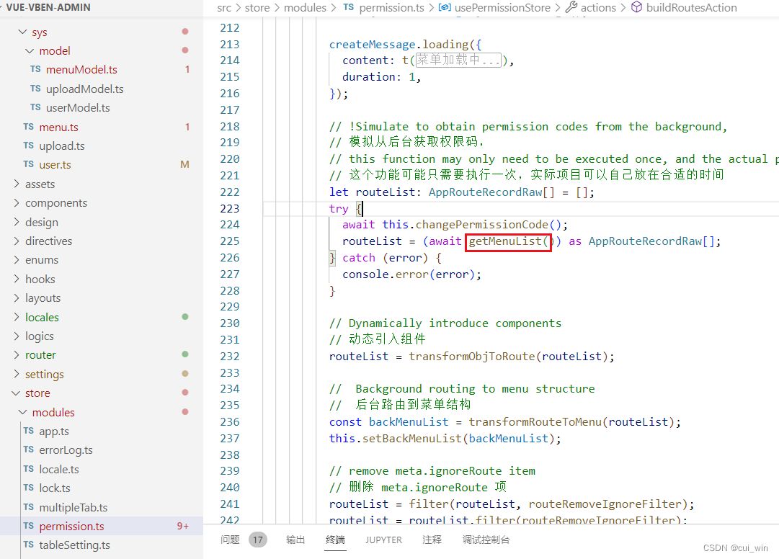The image size is (779, 559).
Task: Expand the layouts folder
Action: point(17,298)
